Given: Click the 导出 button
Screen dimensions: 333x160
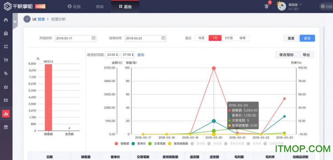Looking at the screenshot, I should (x=306, y=55).
